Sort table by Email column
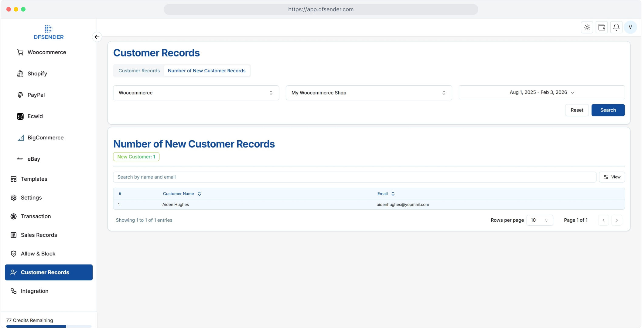The height and width of the screenshot is (328, 642). [386, 194]
